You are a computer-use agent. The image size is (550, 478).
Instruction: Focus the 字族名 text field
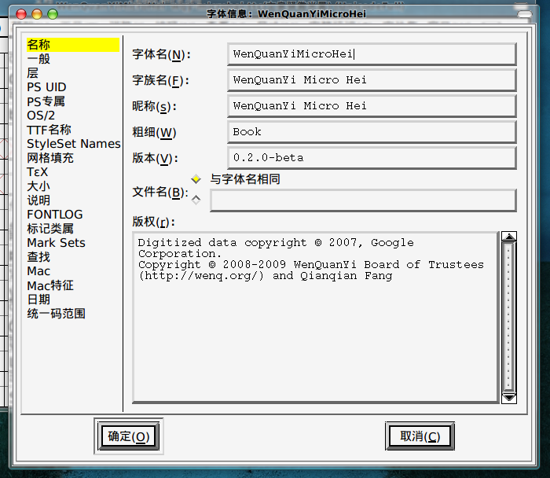coord(372,80)
